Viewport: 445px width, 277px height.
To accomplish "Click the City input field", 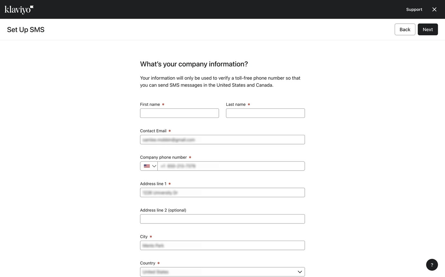I will pos(222,245).
